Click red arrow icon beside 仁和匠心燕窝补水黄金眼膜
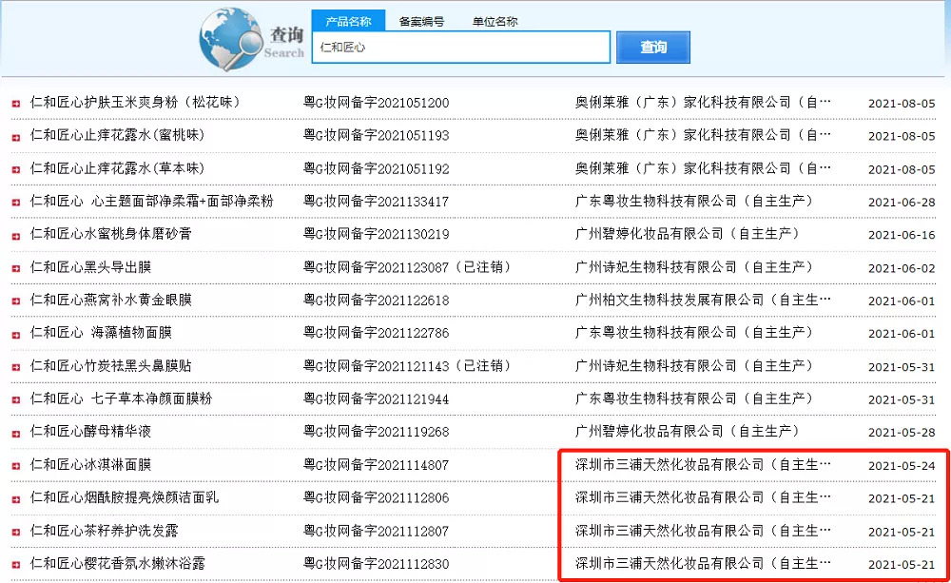Viewport: 951px width, 583px height. point(16,301)
